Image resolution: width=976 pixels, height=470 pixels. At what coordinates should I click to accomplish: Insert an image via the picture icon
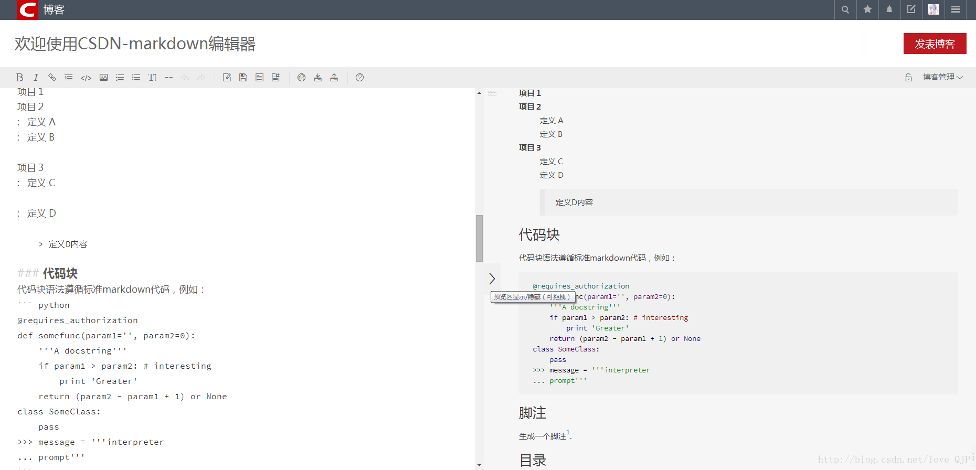point(103,78)
